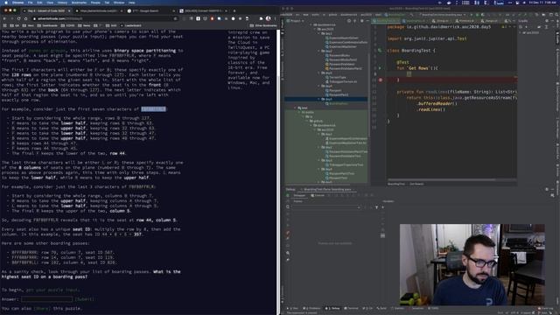This screenshot has width=560, height=315.
Task: Click the frames filter funnel icon
Action: tap(376, 207)
